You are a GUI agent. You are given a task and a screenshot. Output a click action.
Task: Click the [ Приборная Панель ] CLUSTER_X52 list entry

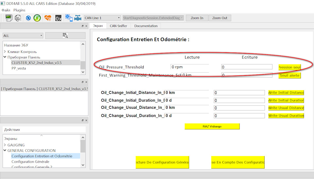[44, 89]
